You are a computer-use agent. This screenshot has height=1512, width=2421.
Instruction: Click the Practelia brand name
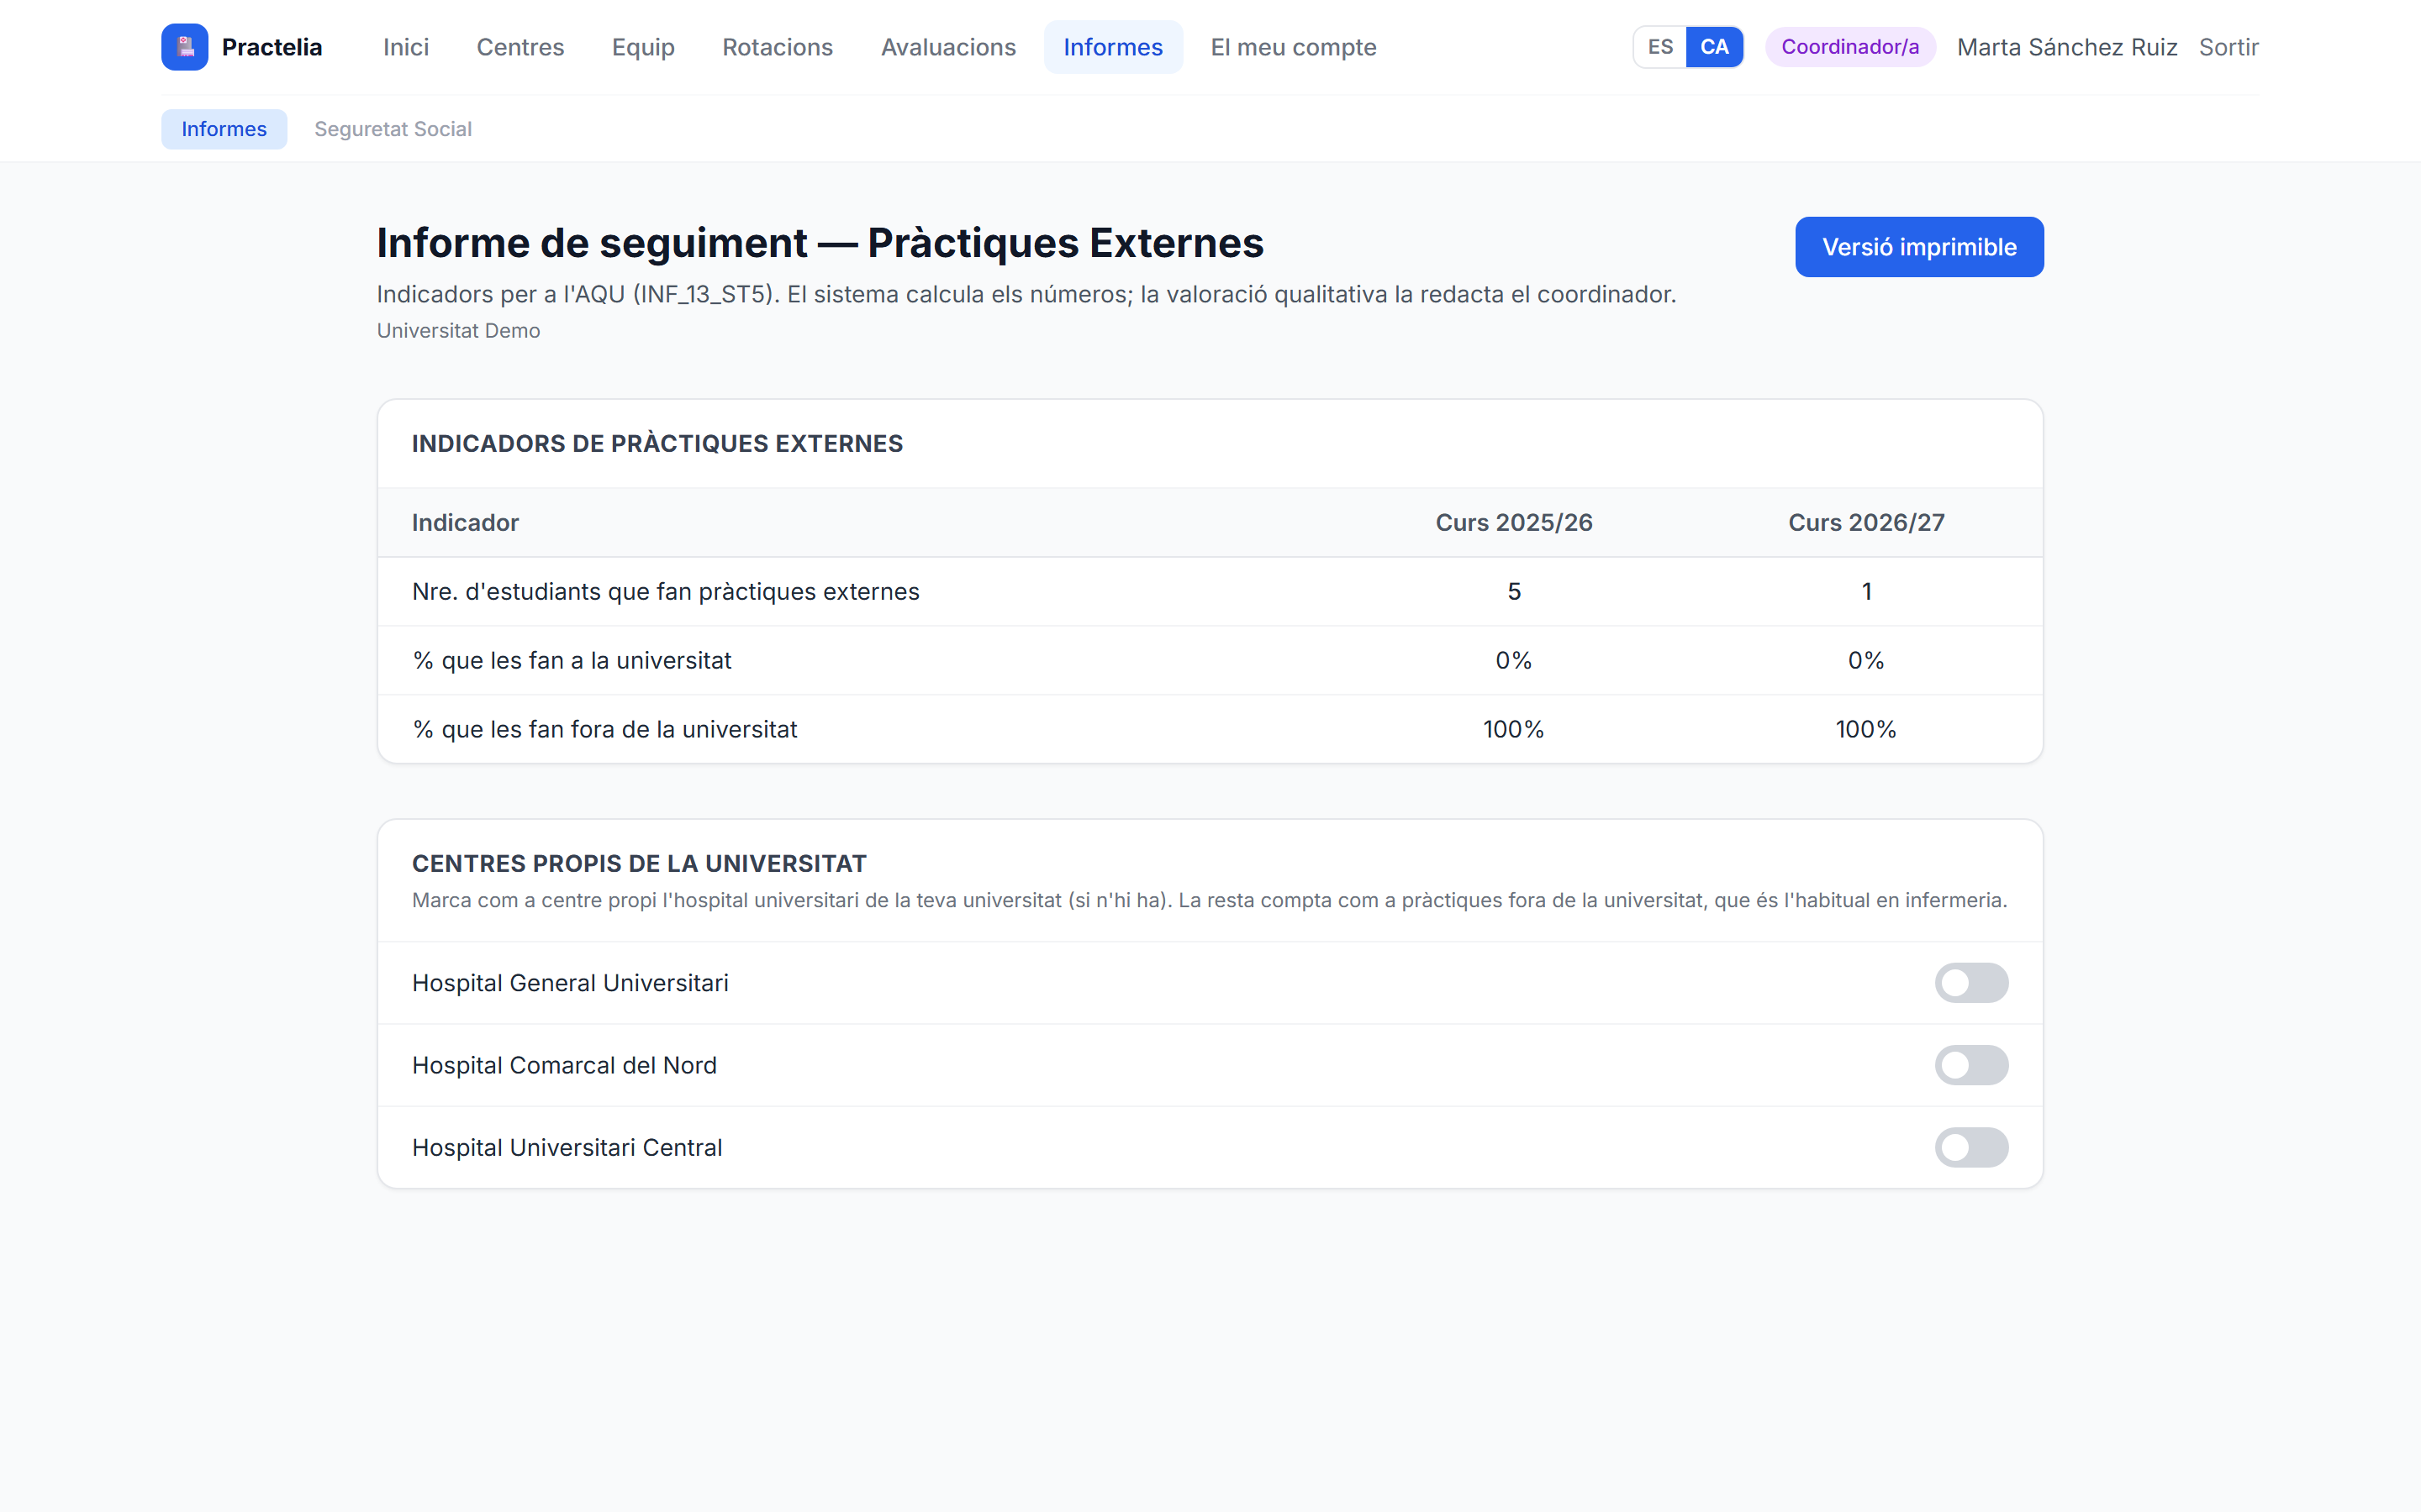[x=272, y=47]
